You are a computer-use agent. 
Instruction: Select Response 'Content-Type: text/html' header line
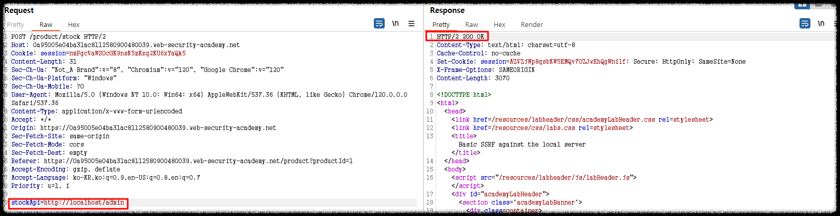tap(506, 45)
